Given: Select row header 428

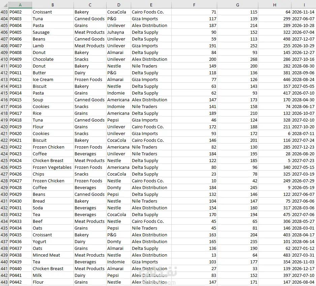Looking at the screenshot, I should 4,181.
